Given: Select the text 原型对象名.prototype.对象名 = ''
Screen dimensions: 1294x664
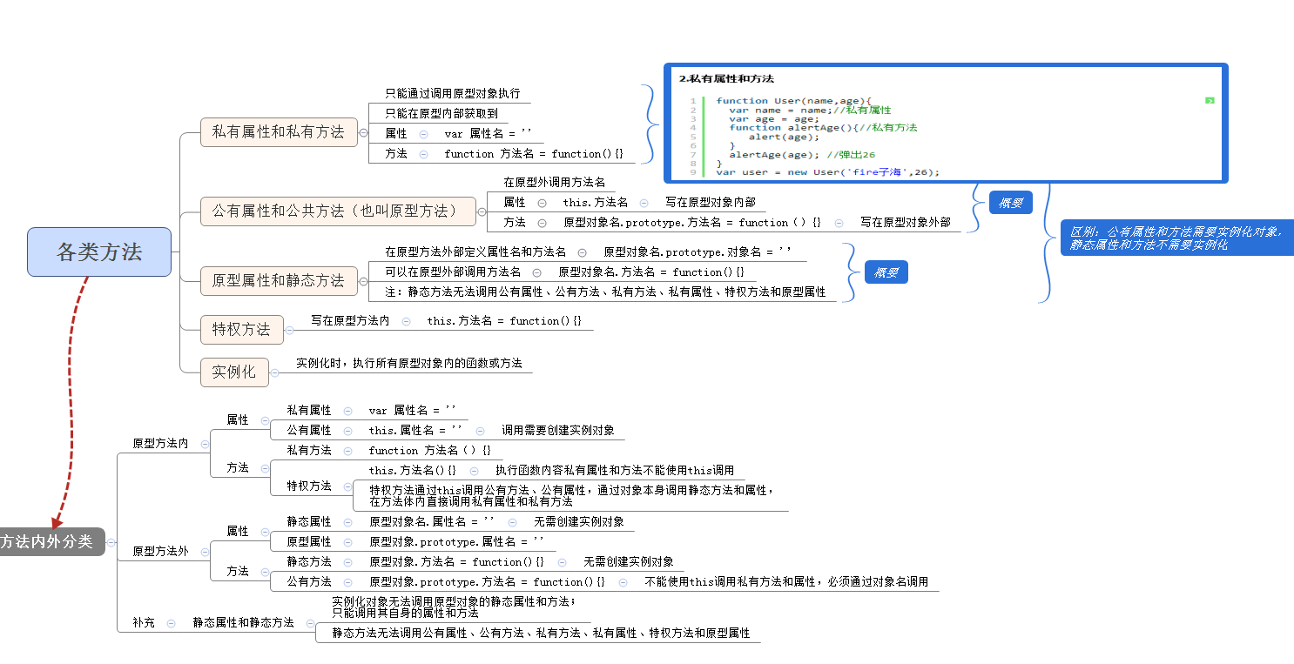Looking at the screenshot, I should tap(698, 252).
